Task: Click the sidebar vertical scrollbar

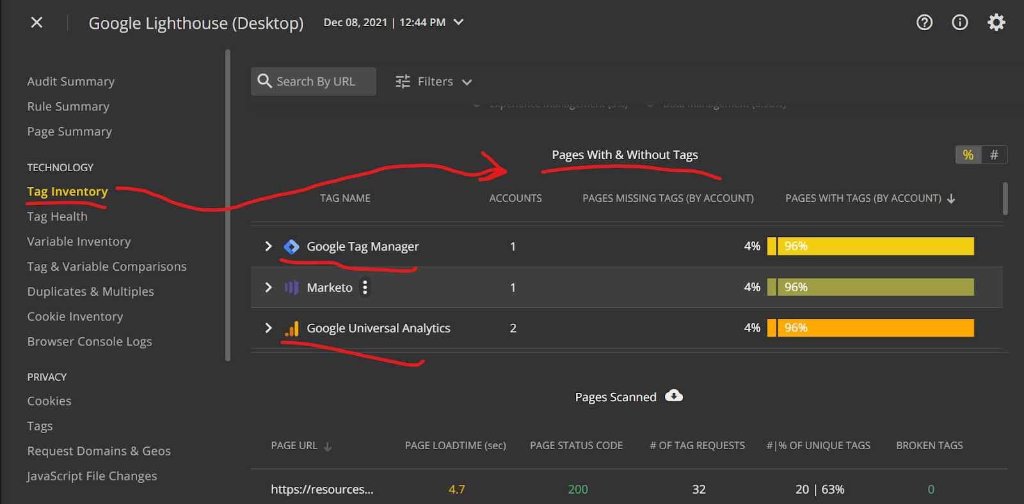Action: [228, 206]
